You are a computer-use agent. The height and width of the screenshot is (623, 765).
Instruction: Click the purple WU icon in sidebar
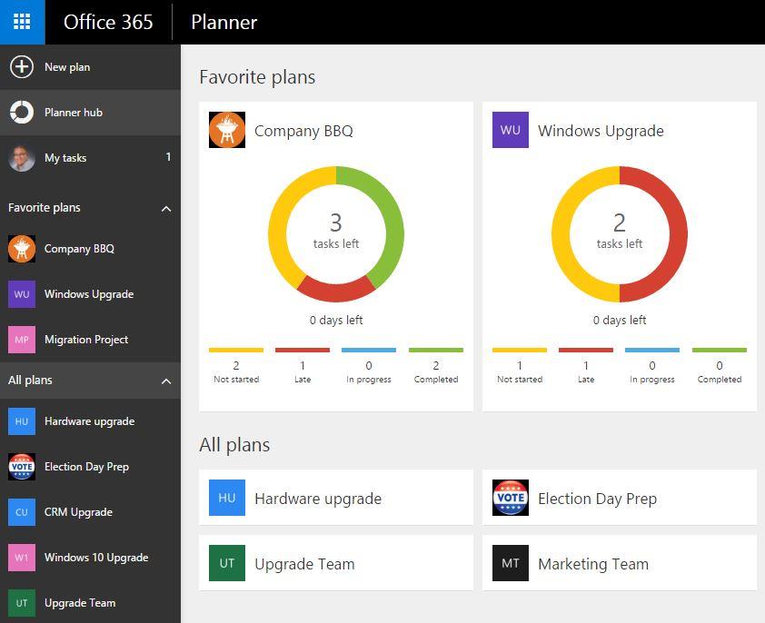22,294
